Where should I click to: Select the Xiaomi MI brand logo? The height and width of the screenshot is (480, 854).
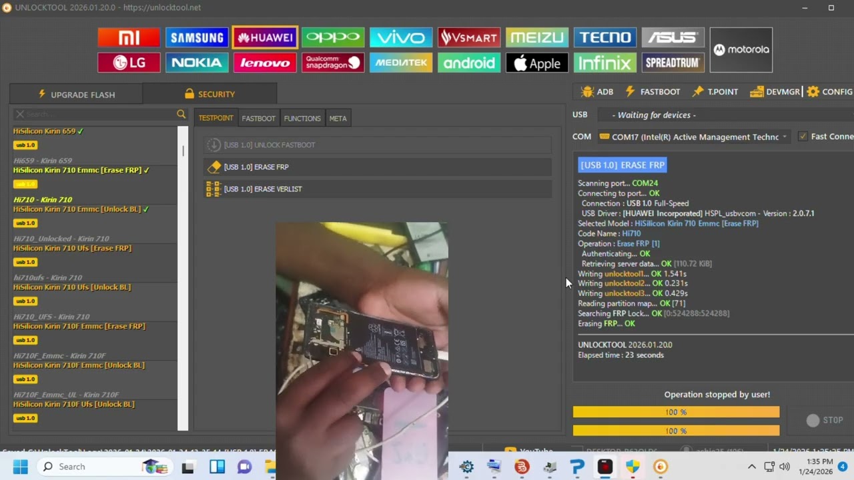[x=129, y=37]
